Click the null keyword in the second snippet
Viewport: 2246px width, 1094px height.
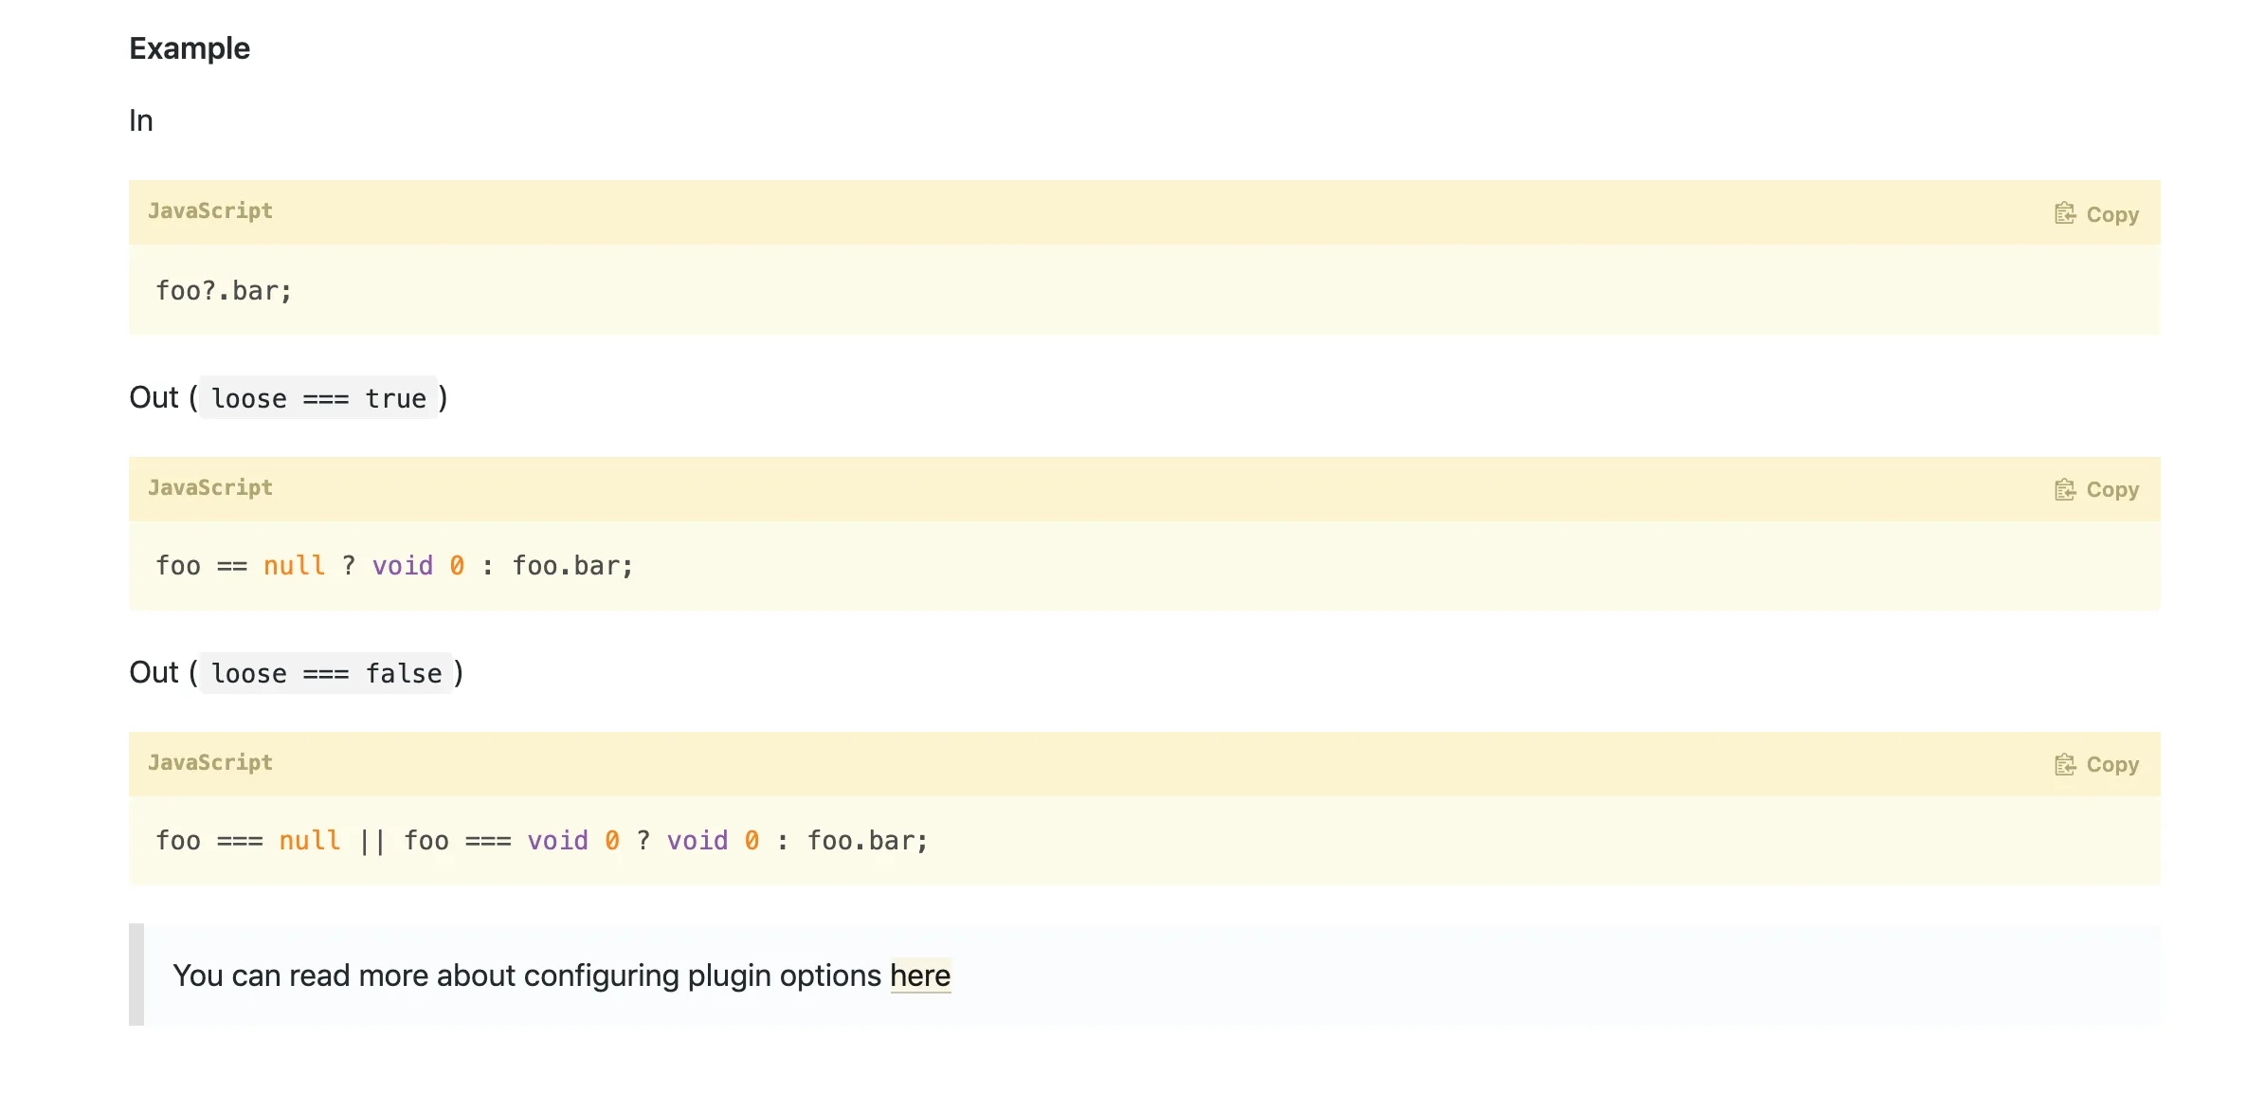294,565
